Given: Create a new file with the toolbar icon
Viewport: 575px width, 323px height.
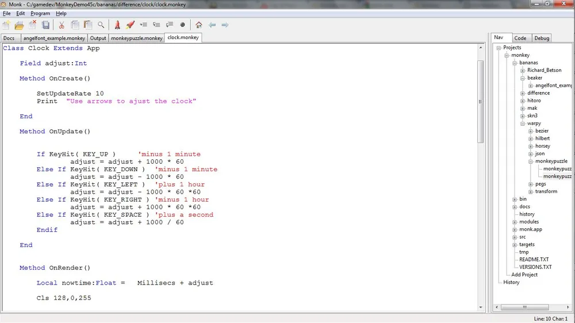Looking at the screenshot, I should 6,25.
